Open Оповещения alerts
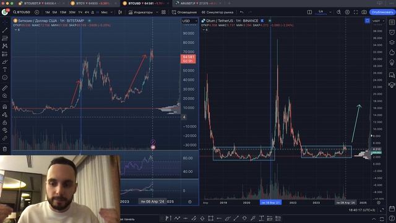396x223 pixels. click(x=184, y=12)
